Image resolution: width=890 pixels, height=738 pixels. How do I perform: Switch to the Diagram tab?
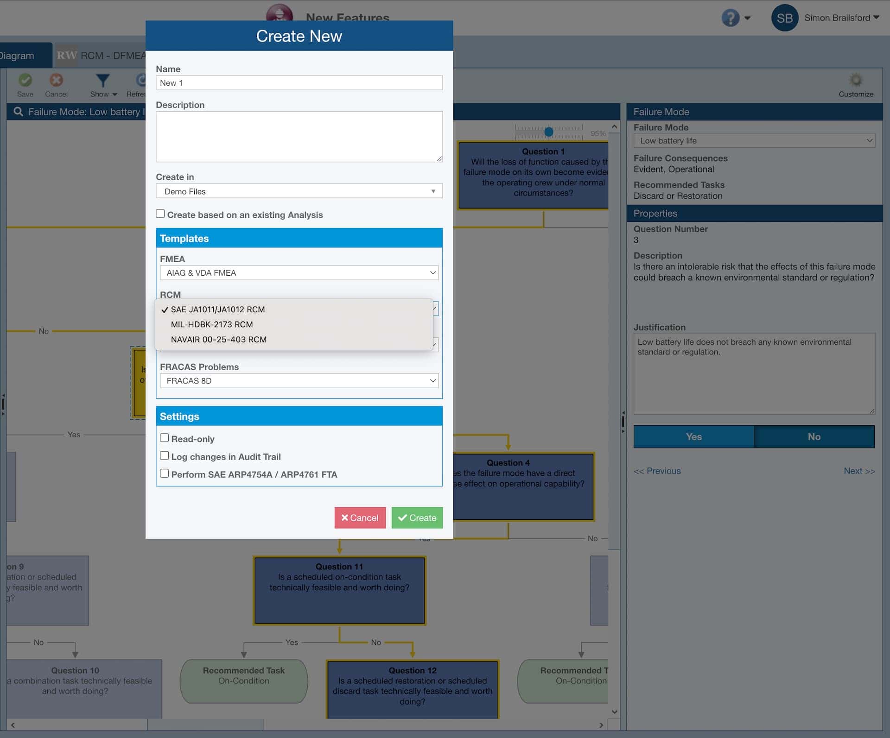pos(17,55)
